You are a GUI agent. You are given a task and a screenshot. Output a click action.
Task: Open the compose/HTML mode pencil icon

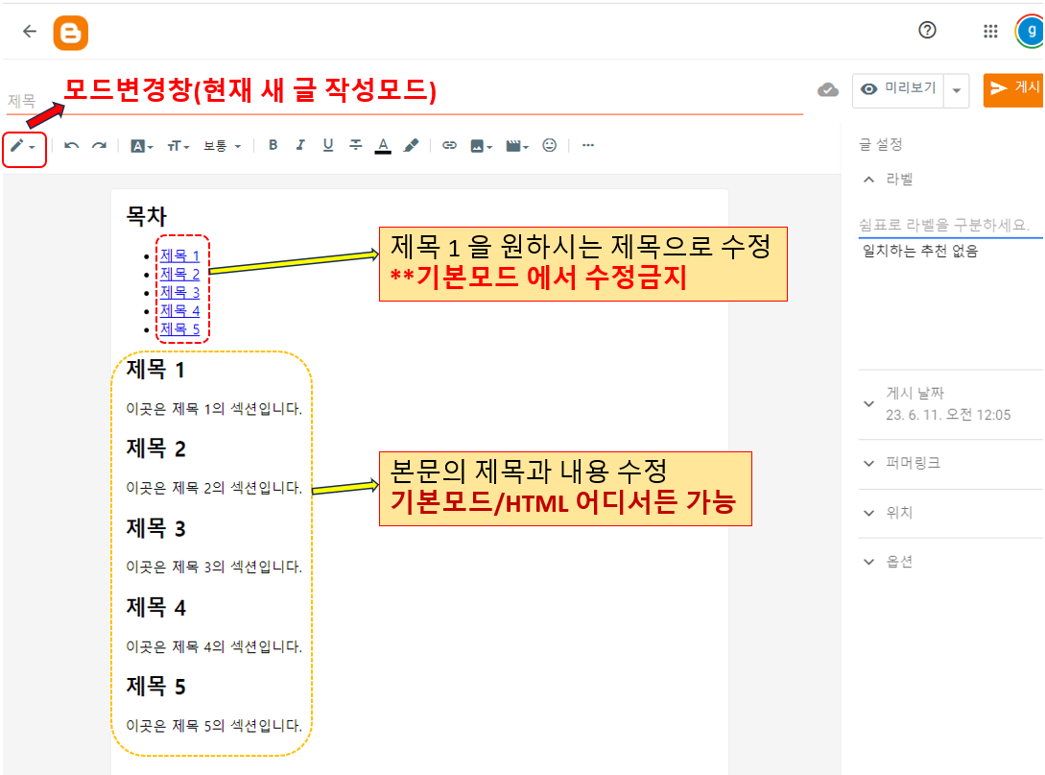point(21,145)
